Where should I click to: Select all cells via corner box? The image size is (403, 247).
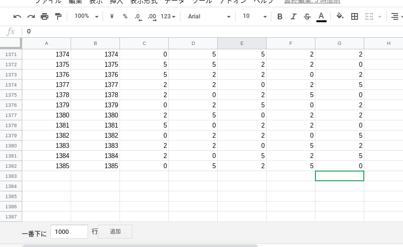pyautogui.click(x=11, y=43)
